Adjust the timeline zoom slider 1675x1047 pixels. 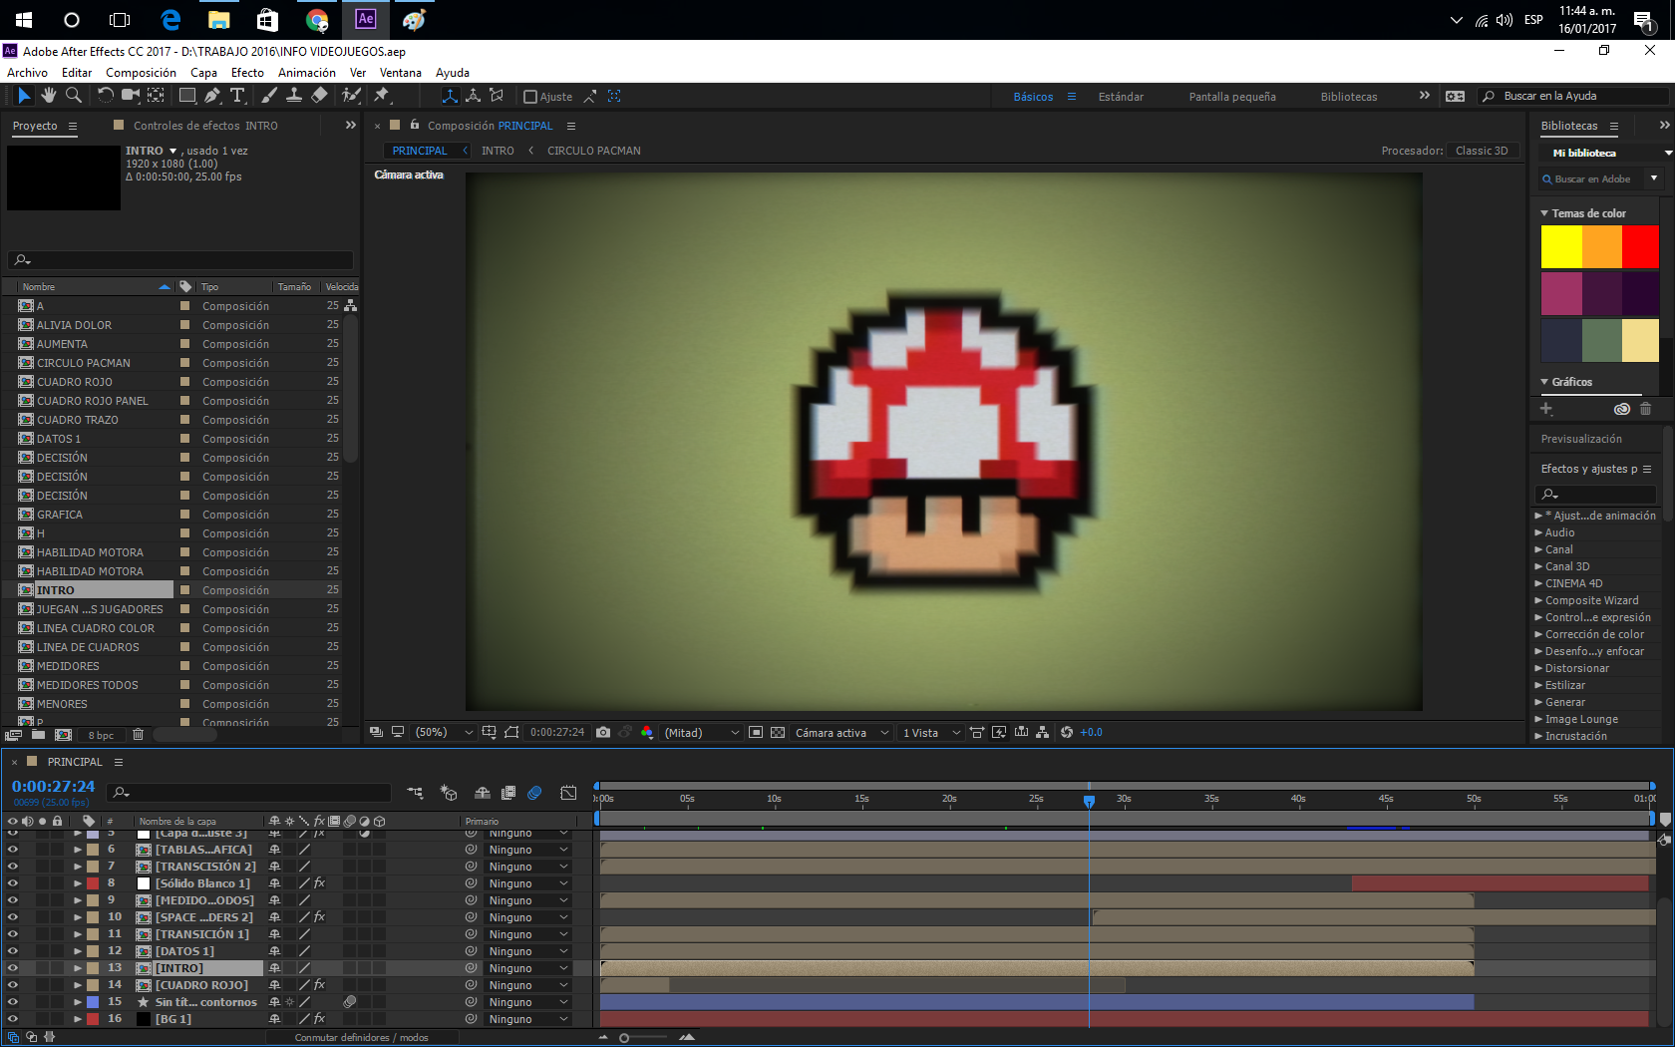tap(624, 1038)
